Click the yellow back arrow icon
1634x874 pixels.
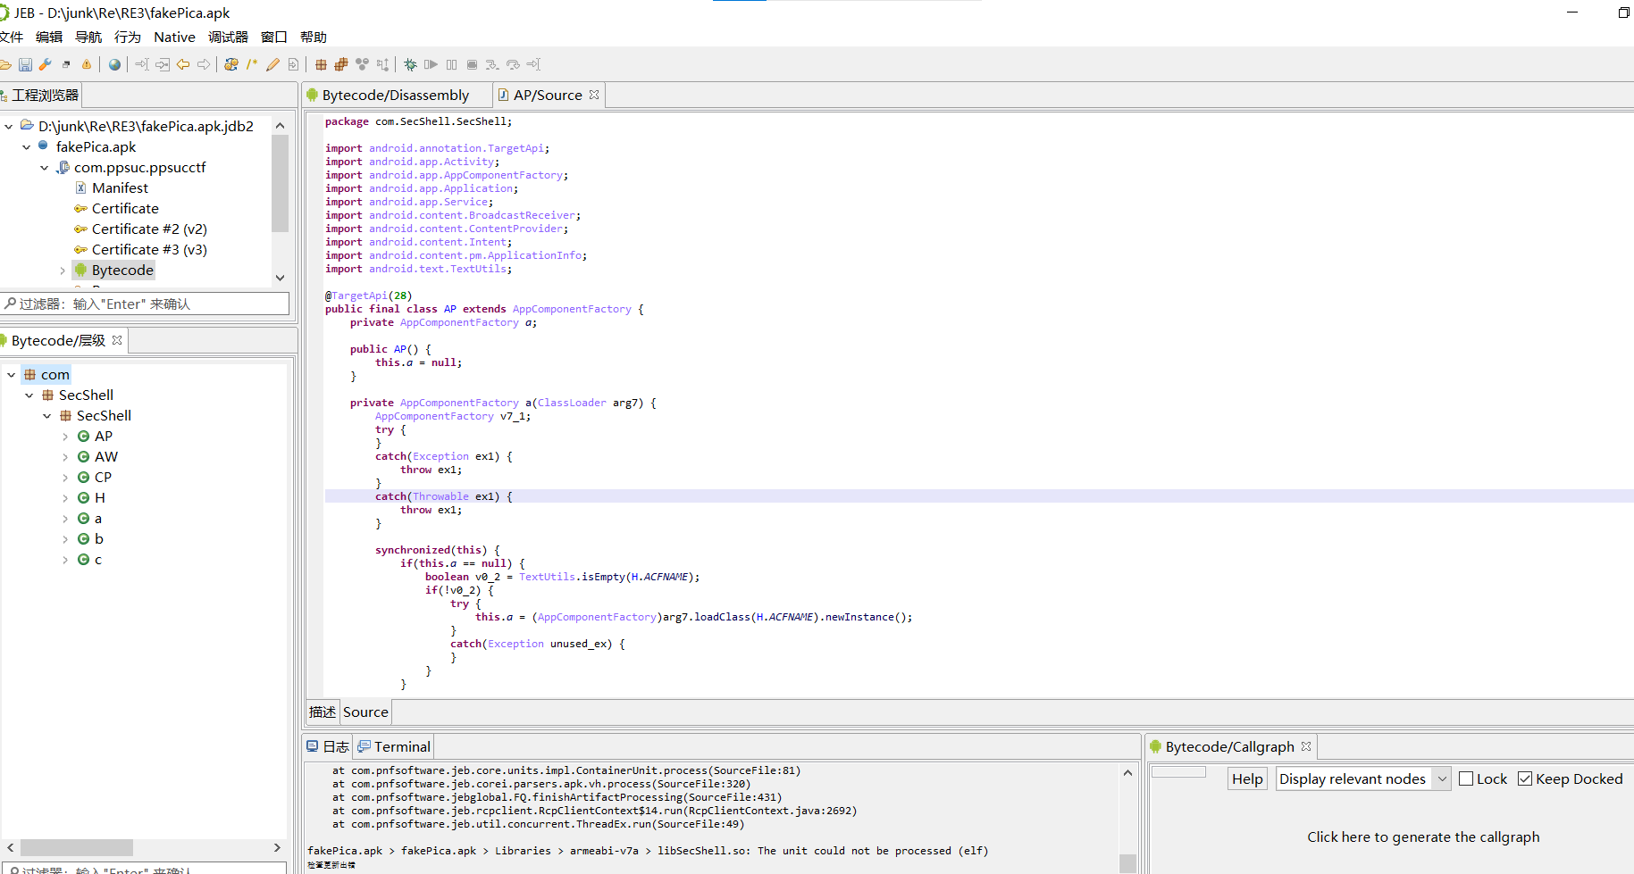183,64
